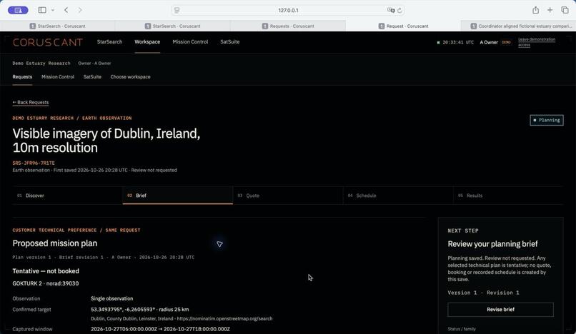Click the request ID SRS-JFR96-7R1TE

(x=34, y=163)
